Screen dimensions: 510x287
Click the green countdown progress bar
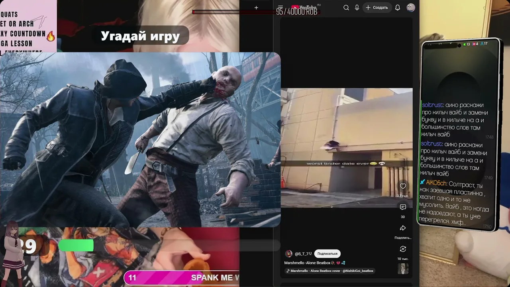click(x=76, y=246)
